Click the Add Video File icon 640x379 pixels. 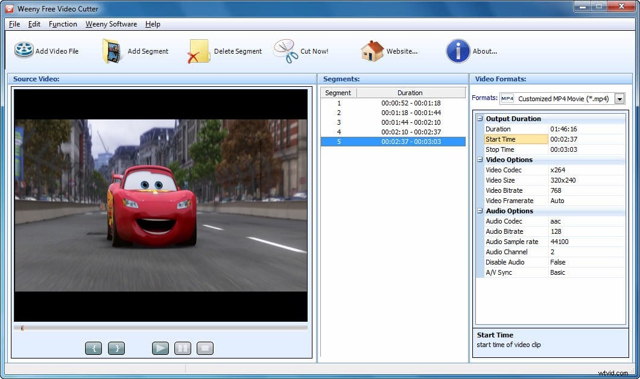tap(23, 50)
